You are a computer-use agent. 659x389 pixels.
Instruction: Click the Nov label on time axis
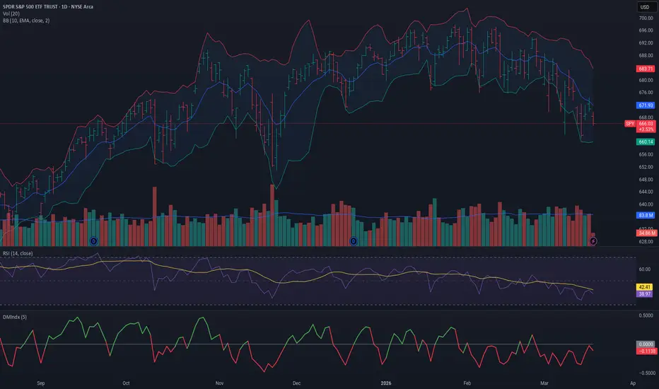tap(219, 383)
